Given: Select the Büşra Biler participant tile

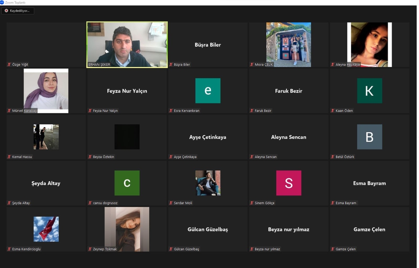Looking at the screenshot, I should point(207,45).
